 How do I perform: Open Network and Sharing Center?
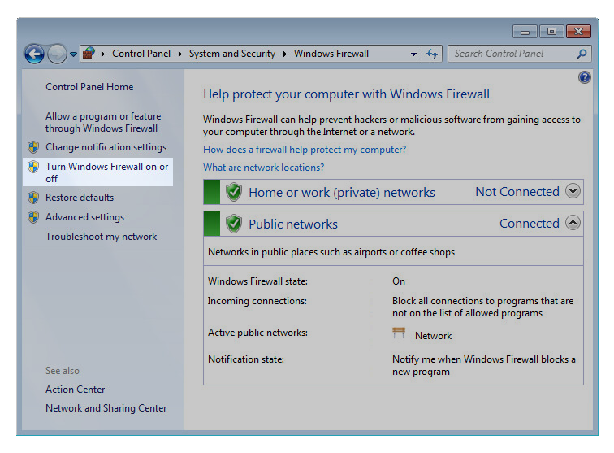click(106, 408)
